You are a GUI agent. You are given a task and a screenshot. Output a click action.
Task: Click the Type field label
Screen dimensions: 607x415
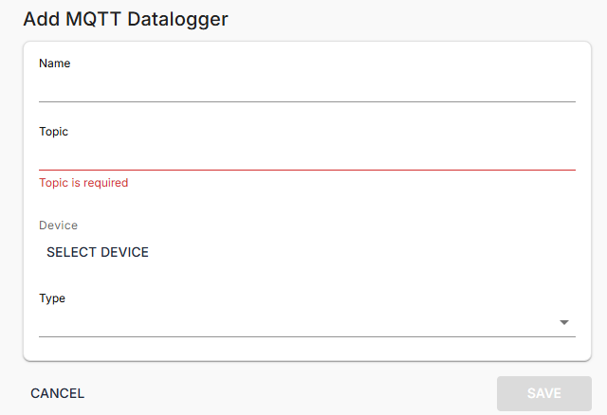[x=52, y=298]
